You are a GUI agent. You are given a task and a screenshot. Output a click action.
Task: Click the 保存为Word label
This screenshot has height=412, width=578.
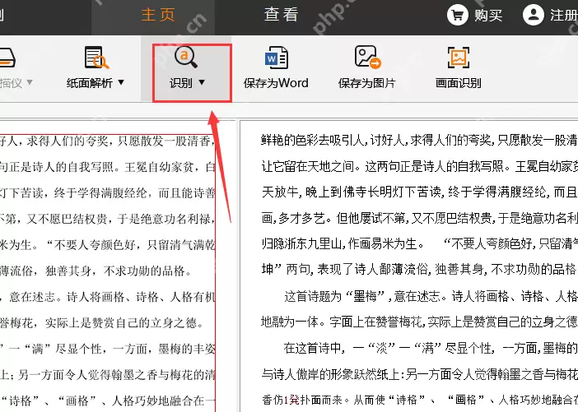(x=276, y=83)
